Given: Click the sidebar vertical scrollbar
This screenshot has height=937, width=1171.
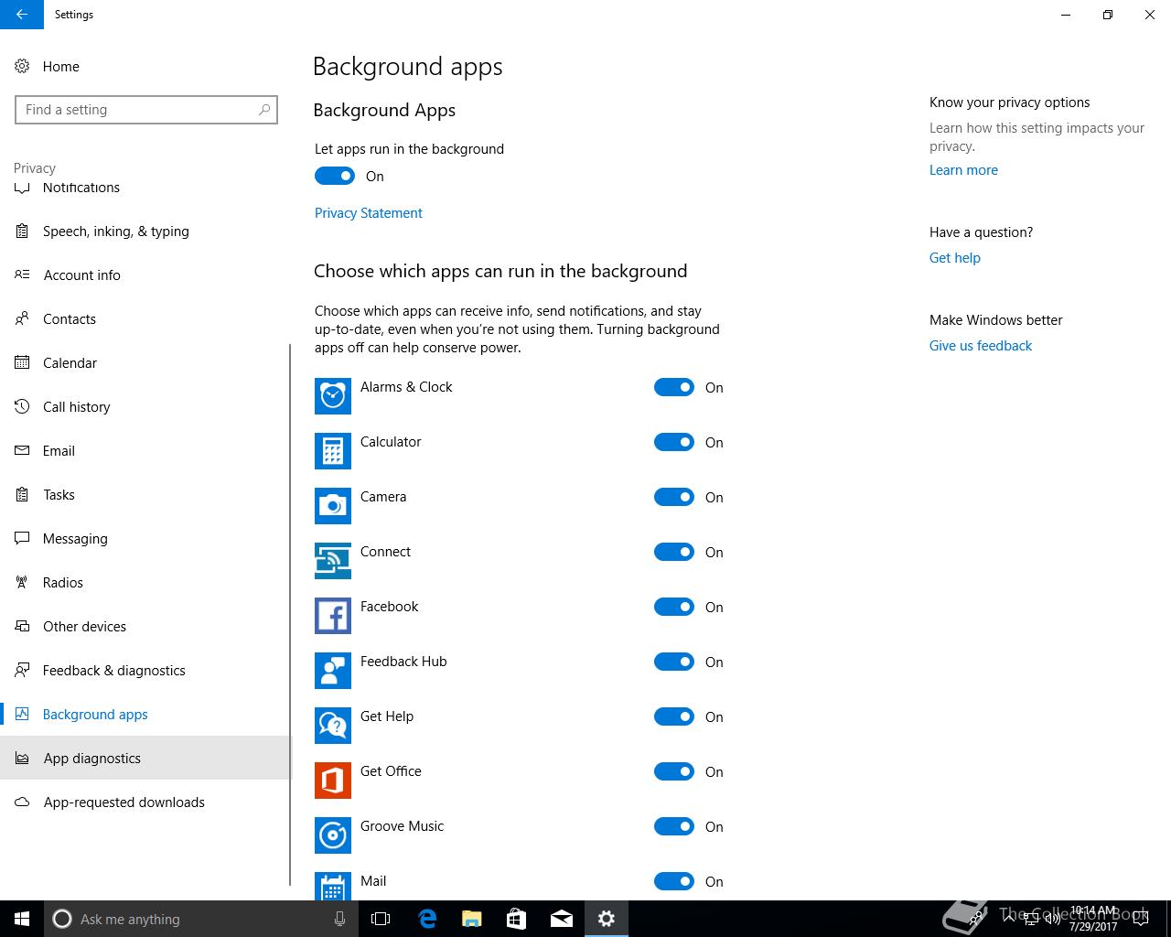Looking at the screenshot, I should point(290,615).
